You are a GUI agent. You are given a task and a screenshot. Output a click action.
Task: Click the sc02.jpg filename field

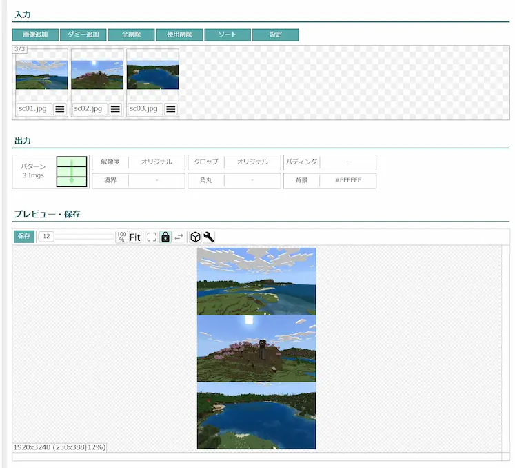[90, 108]
